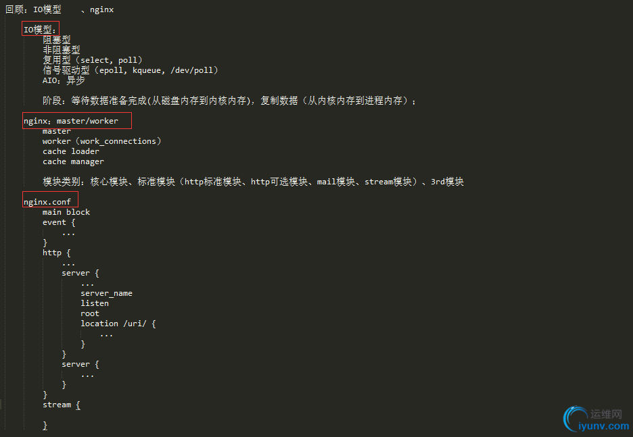Click the AIO: 异步 line
The width and height of the screenshot is (633, 437).
pyautogui.click(x=64, y=80)
